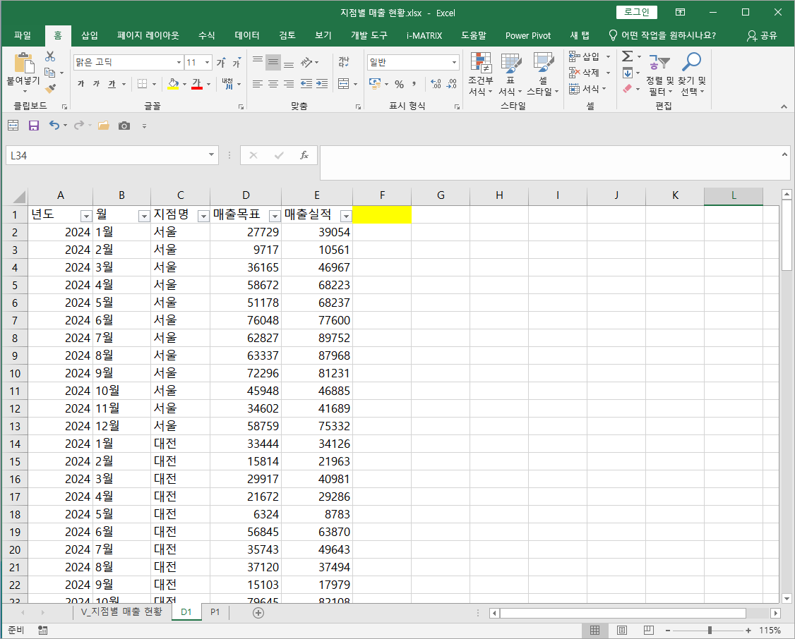
Task: Open the 삽입 ribbon tab
Action: [90, 35]
